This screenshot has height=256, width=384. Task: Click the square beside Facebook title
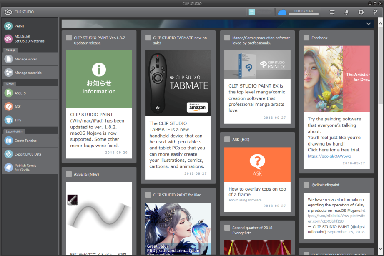pyautogui.click(x=306, y=38)
